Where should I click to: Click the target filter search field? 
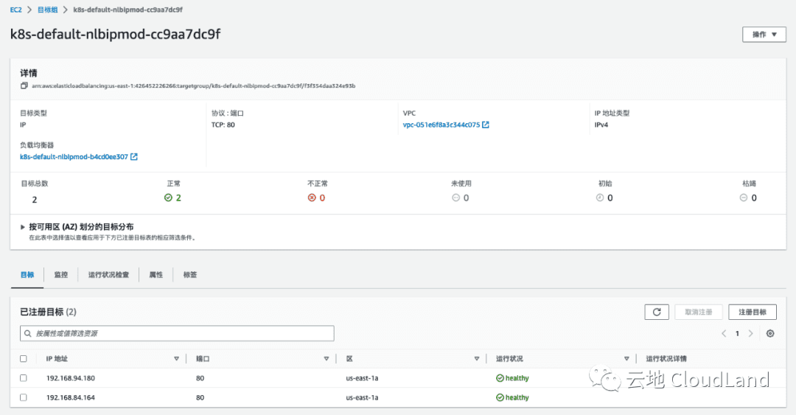pos(177,333)
